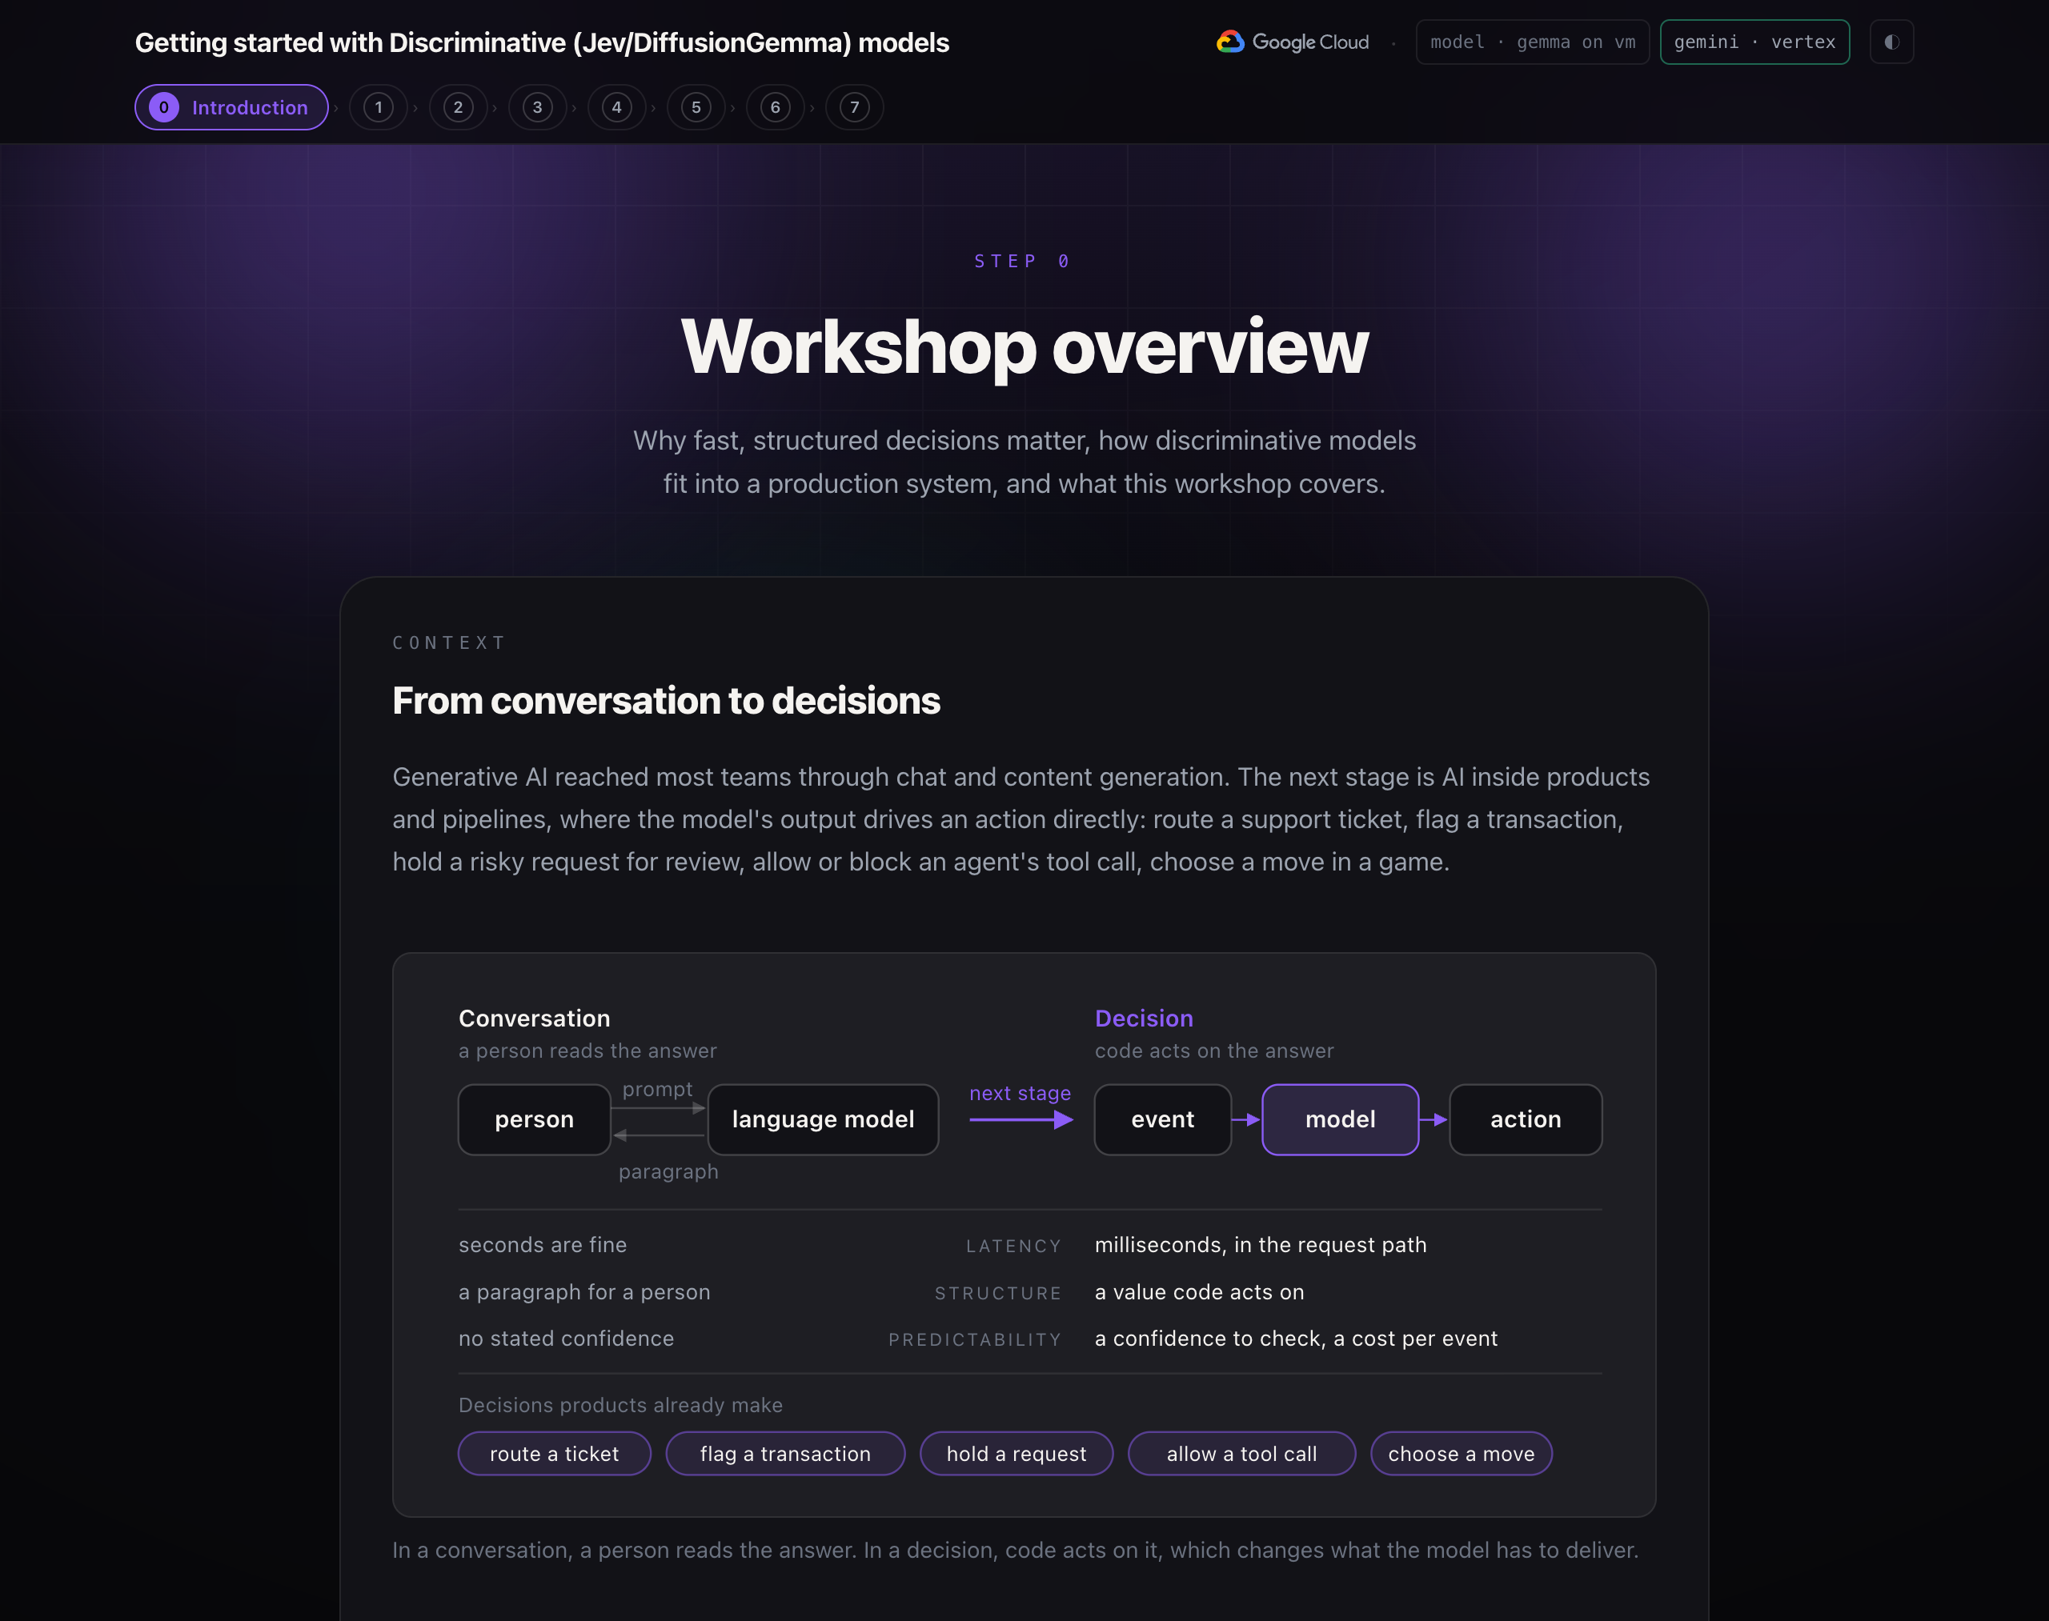Go to step 2 in the stepper
Screen dimensions: 2049x1621
(x=458, y=107)
